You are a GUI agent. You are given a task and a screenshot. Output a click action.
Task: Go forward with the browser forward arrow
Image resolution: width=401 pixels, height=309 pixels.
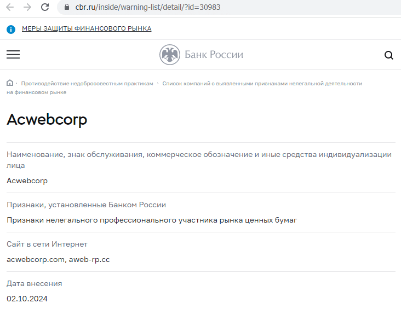tap(27, 7)
